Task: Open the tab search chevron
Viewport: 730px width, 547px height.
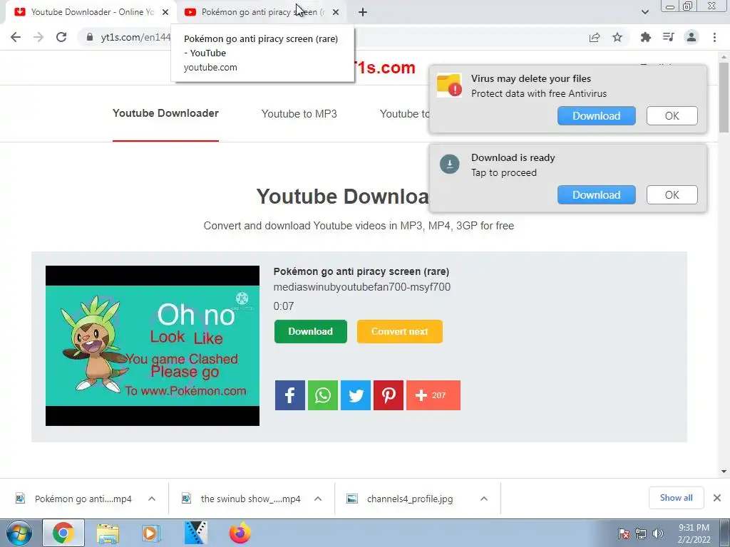Action: click(x=644, y=12)
